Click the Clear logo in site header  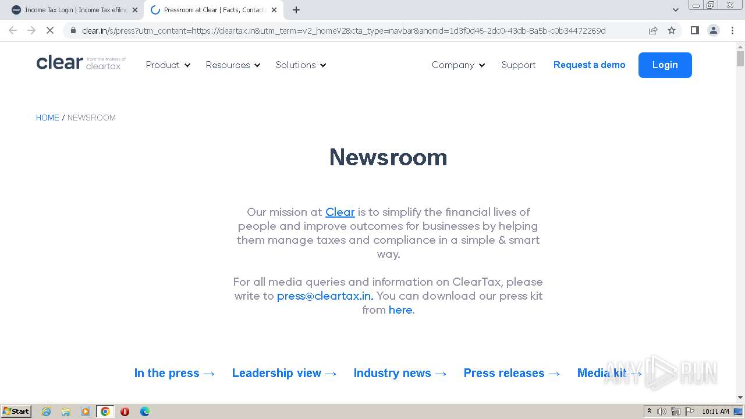(x=81, y=63)
